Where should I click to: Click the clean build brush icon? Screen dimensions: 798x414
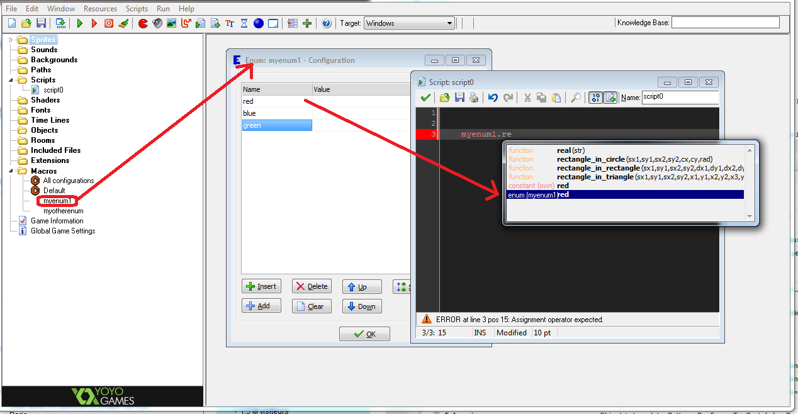coord(123,23)
